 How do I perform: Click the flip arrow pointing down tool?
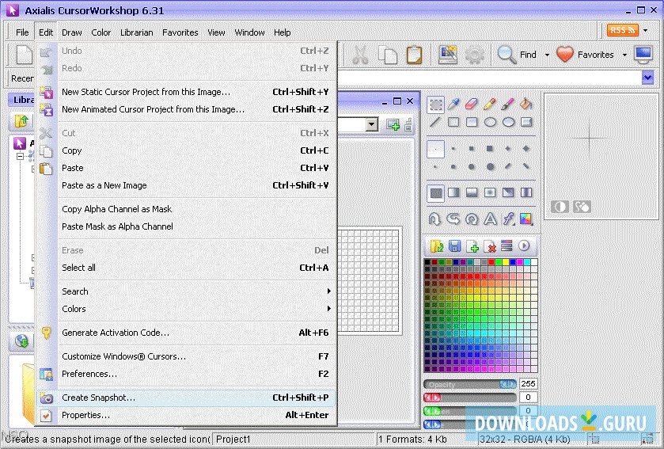[x=435, y=219]
